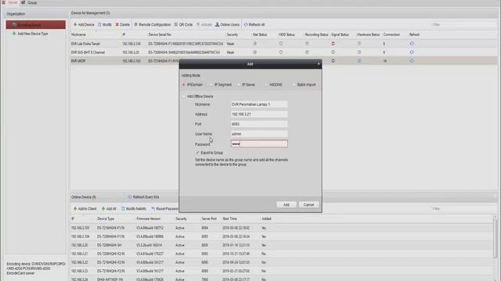The image size is (501, 281).
Task: Click Signal Status icon for DVR Lab Fisika Tanah
Action: [333, 44]
